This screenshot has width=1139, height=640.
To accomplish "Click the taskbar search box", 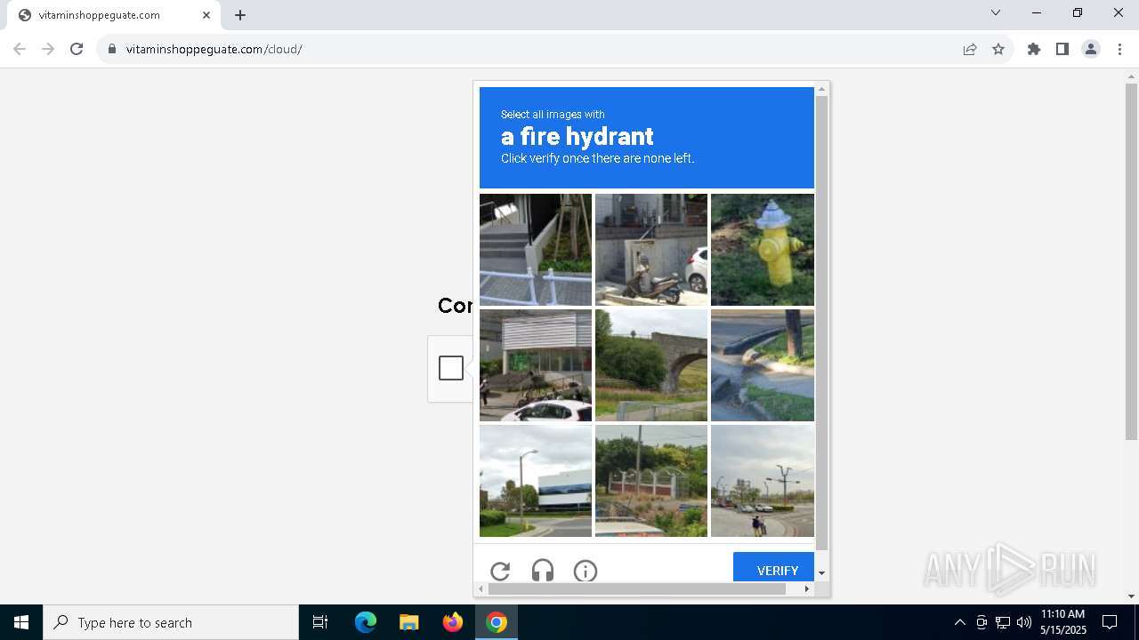I will pos(171,622).
